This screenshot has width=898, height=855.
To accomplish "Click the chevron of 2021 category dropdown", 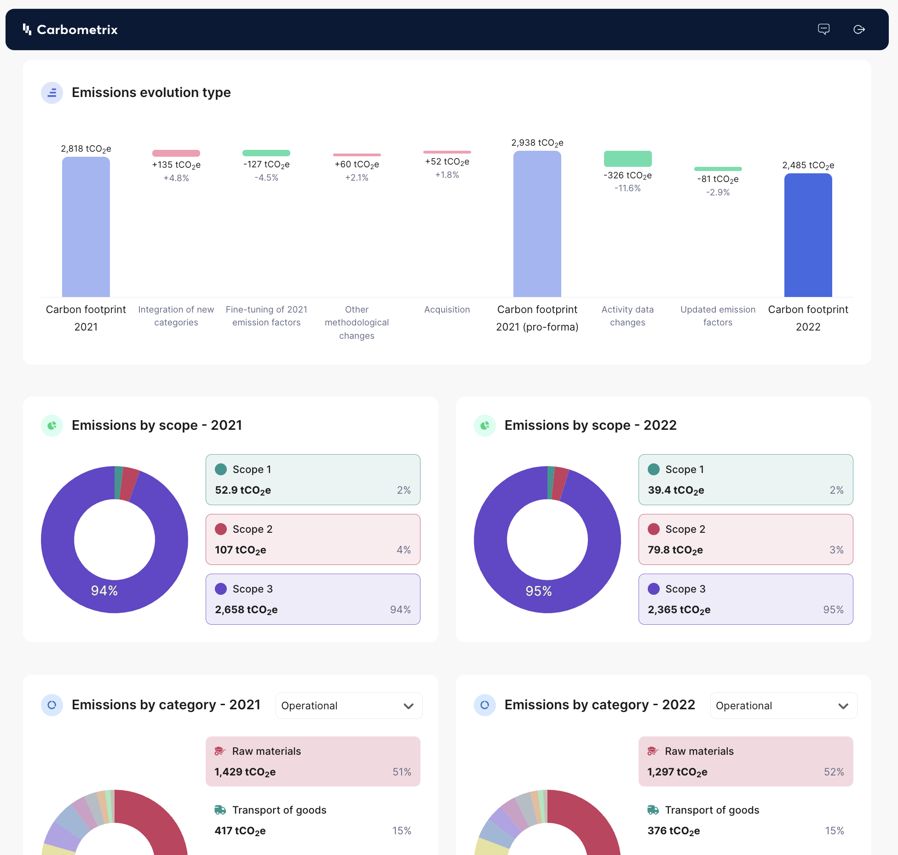I will [409, 706].
